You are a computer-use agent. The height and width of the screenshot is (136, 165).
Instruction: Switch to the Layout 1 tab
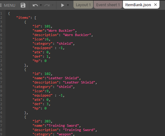[x=83, y=5]
